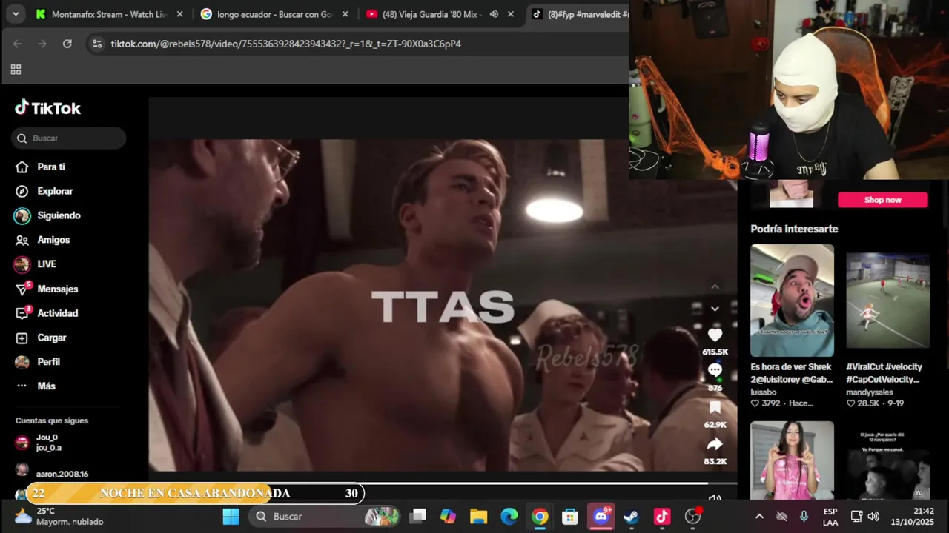
Task: Go to next video with down chevron
Action: click(715, 309)
